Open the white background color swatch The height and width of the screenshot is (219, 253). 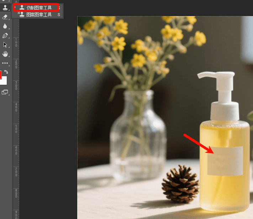pyautogui.click(x=4, y=81)
